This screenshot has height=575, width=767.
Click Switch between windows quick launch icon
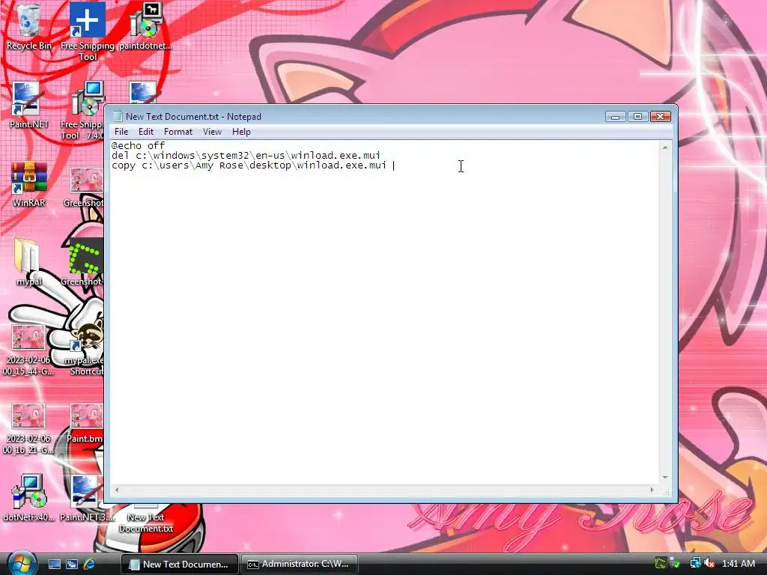coord(72,565)
